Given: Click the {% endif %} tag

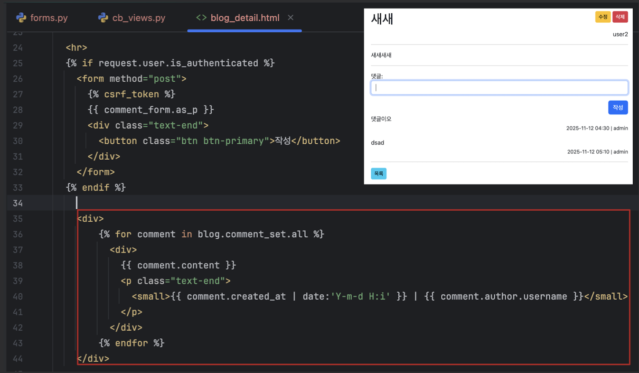Looking at the screenshot, I should (95, 187).
